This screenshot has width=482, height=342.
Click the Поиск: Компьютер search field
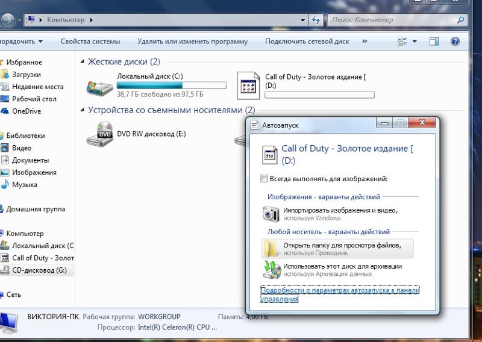click(x=393, y=20)
